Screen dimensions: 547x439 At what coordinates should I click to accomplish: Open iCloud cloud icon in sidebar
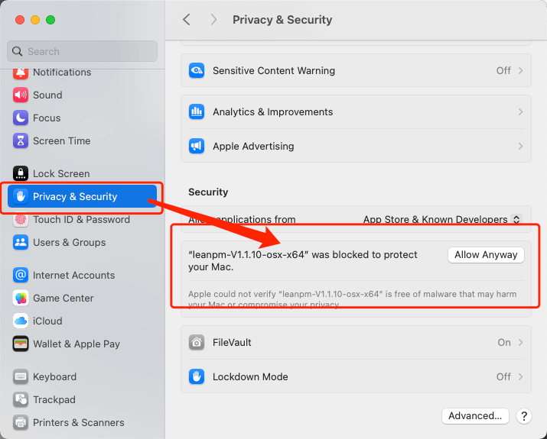(21, 321)
